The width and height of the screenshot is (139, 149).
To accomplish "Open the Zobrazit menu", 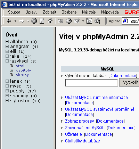I will (x=49, y=12).
